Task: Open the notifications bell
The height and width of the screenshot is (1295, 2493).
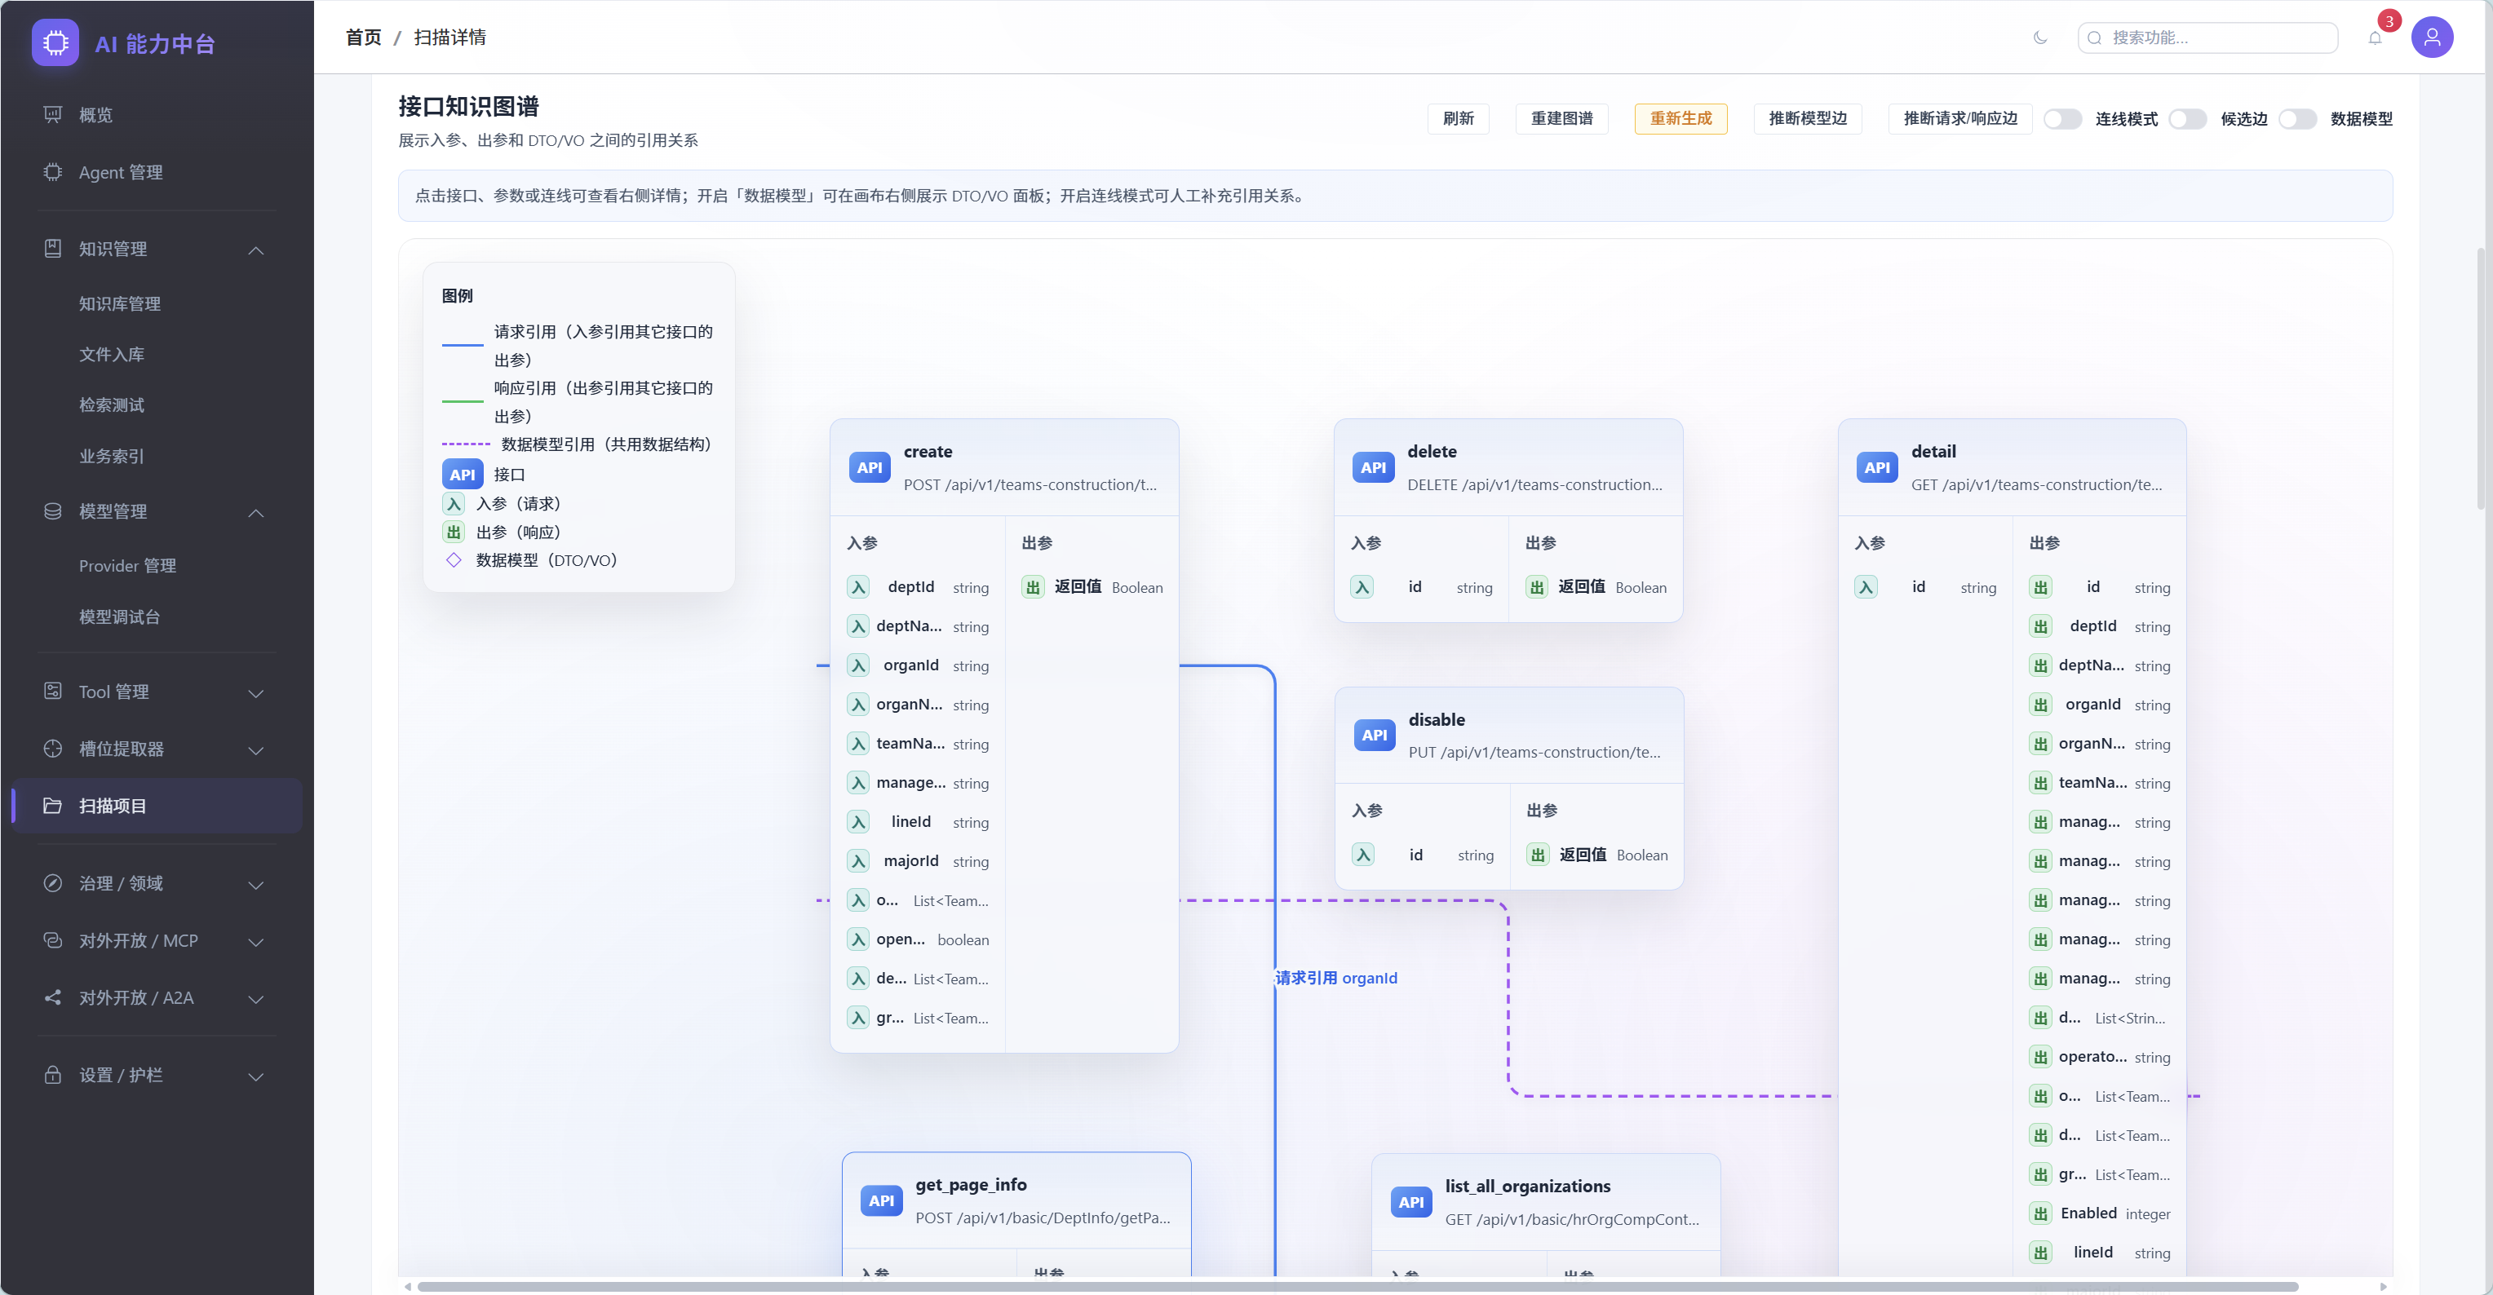Action: pos(2375,38)
